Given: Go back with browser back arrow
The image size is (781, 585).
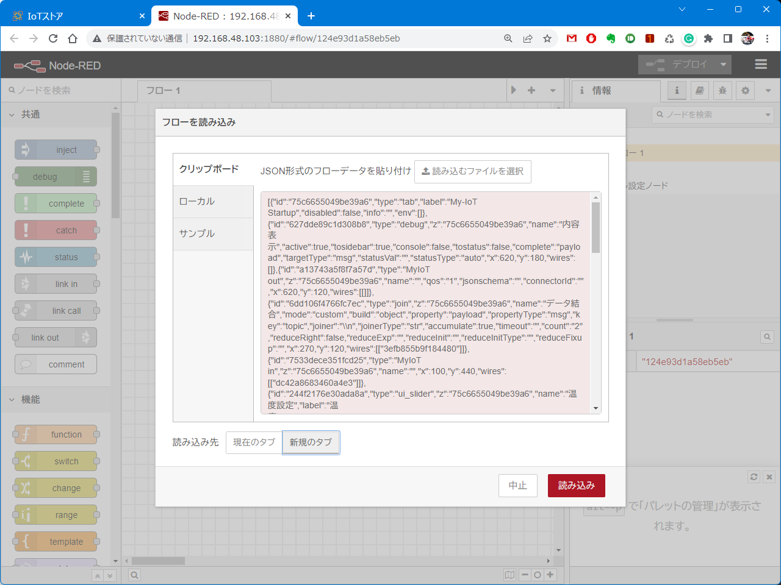Looking at the screenshot, I should click(14, 38).
